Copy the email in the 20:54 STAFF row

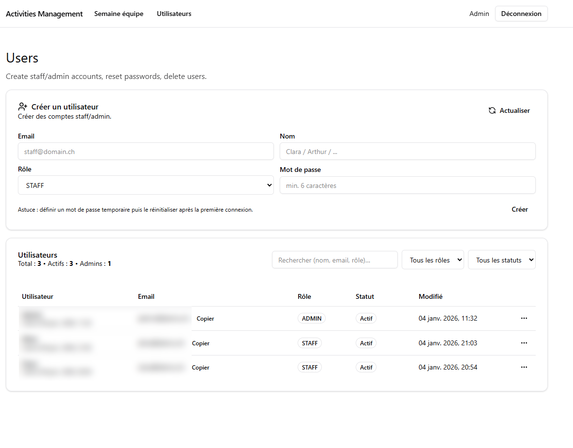201,368
